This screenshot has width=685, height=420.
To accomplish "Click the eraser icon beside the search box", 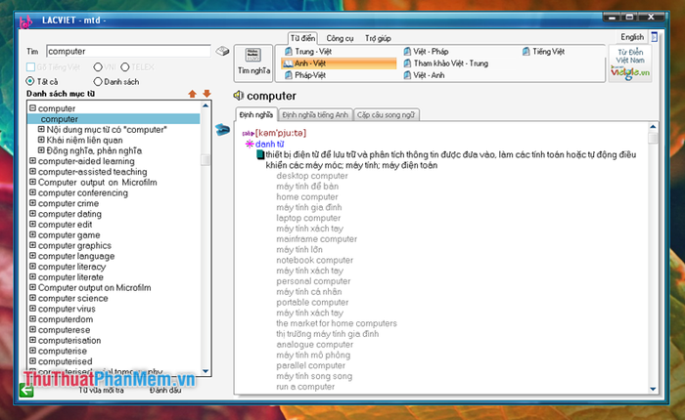I will 222,51.
